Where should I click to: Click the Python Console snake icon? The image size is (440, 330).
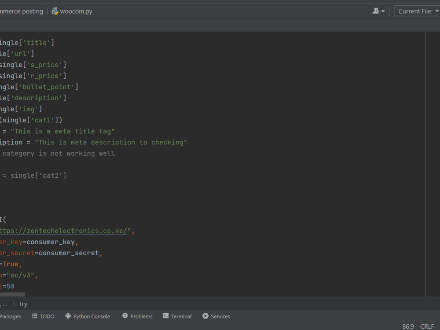(68, 316)
